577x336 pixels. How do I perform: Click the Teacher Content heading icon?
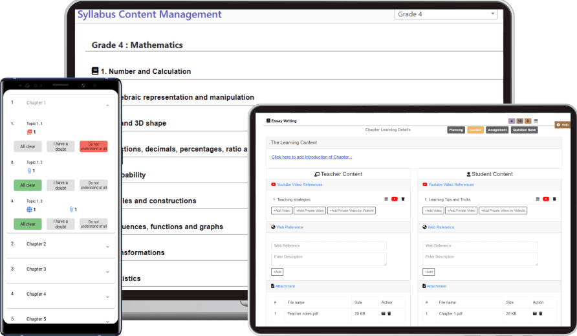click(x=317, y=174)
